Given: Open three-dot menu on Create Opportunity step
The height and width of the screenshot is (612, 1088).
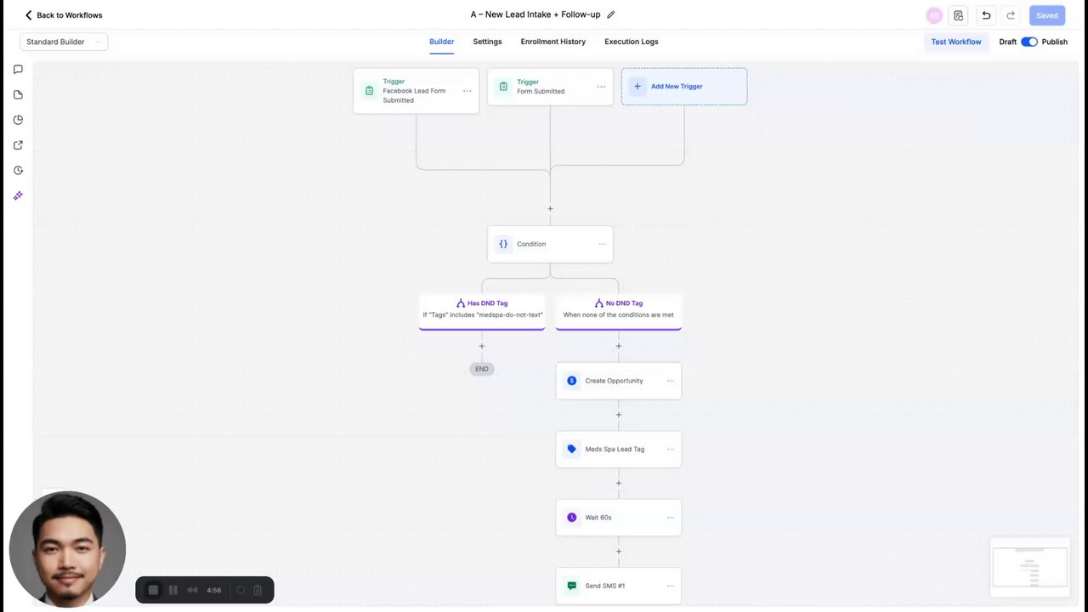Looking at the screenshot, I should tap(670, 381).
